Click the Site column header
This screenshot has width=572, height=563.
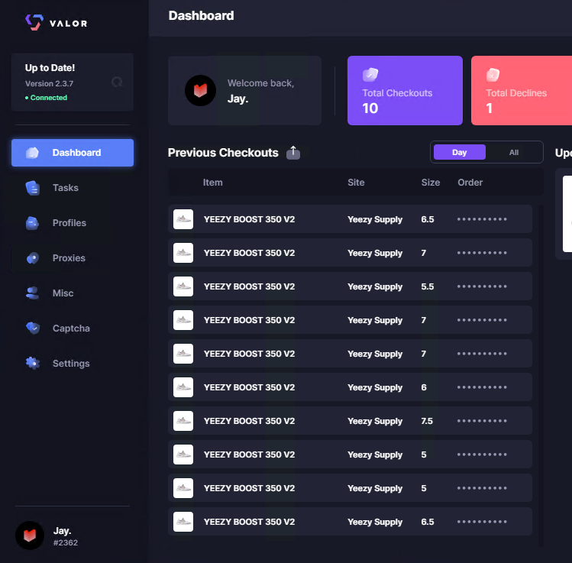pyautogui.click(x=356, y=183)
